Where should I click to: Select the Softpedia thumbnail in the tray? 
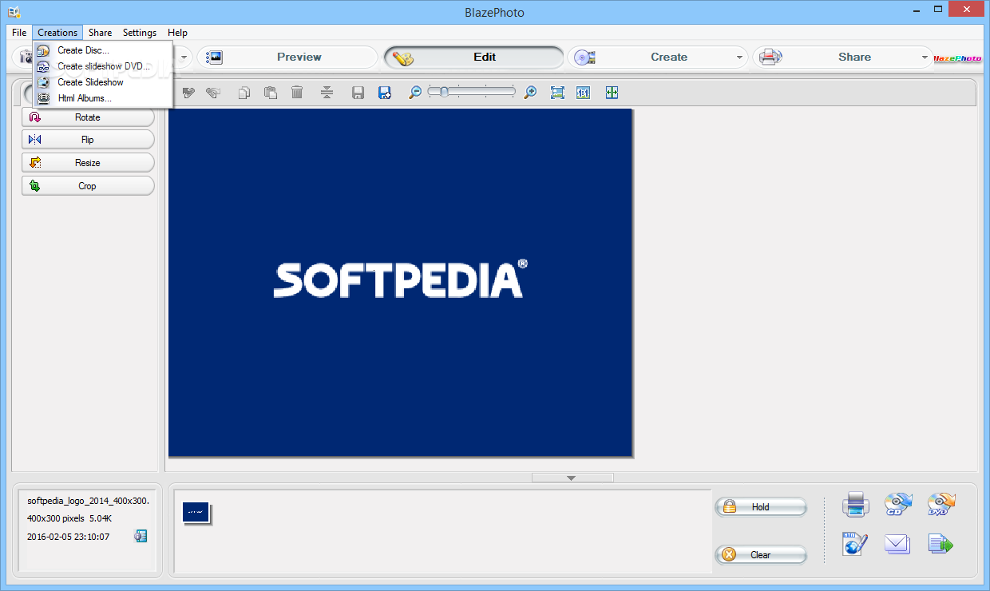click(196, 513)
